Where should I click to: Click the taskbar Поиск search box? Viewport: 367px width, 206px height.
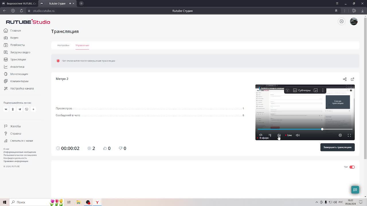coord(37,202)
